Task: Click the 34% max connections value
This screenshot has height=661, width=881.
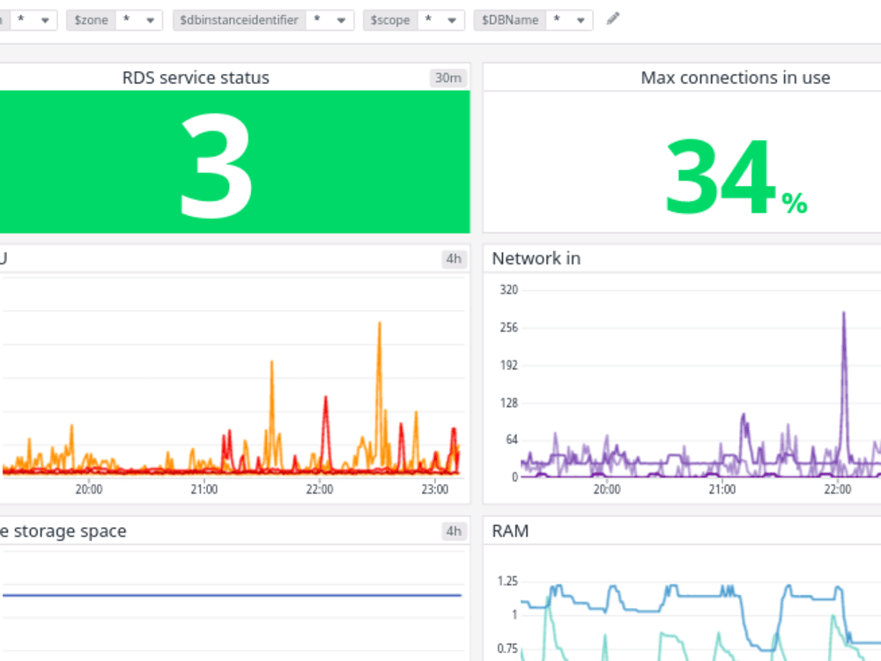Action: click(736, 177)
